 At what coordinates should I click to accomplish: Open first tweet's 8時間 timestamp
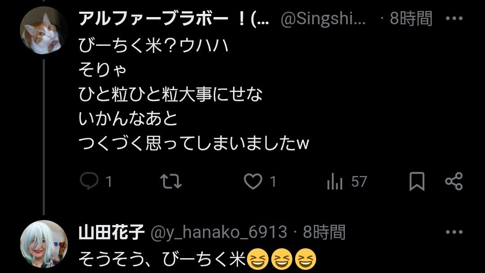click(x=411, y=18)
